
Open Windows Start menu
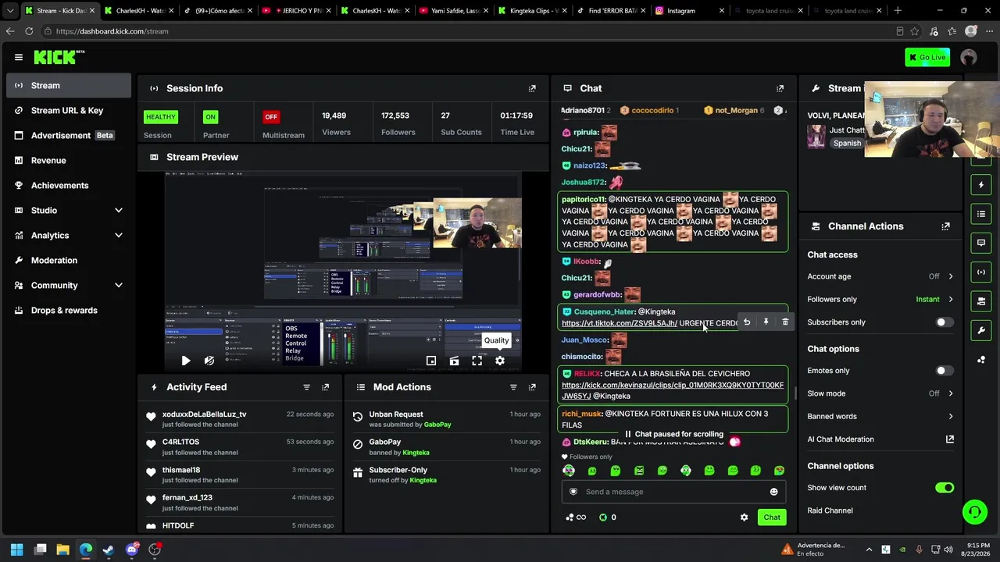pyautogui.click(x=17, y=550)
